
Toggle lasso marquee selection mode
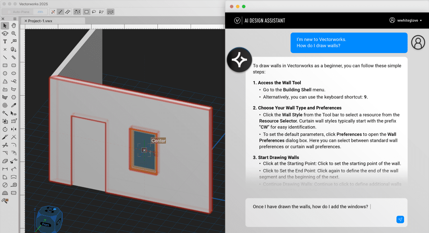[94, 12]
